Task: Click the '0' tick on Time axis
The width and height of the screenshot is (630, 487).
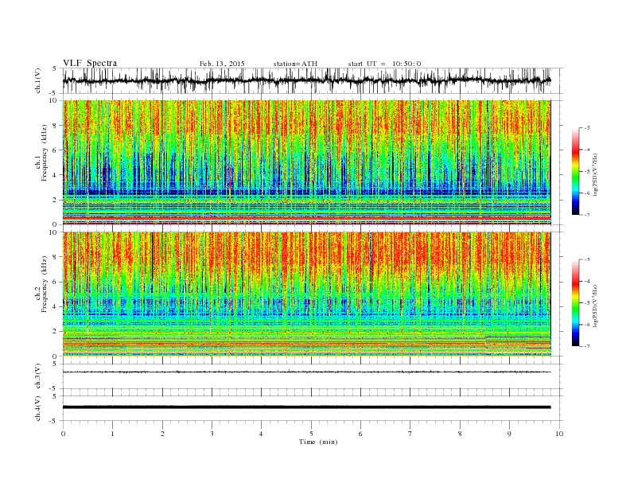Action: click(x=63, y=434)
